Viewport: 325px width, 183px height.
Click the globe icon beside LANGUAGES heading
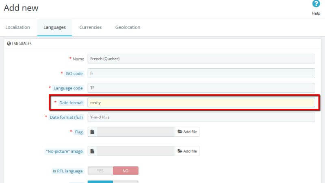9,44
